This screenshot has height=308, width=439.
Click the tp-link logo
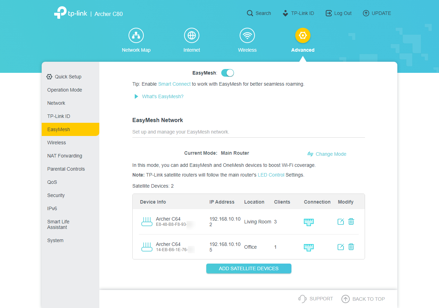pos(71,12)
